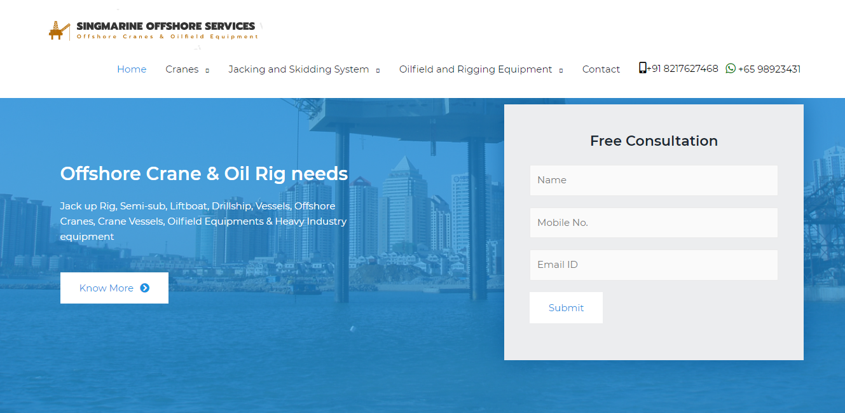Go to the Home menu item
The width and height of the screenshot is (845, 413).
pyautogui.click(x=132, y=69)
